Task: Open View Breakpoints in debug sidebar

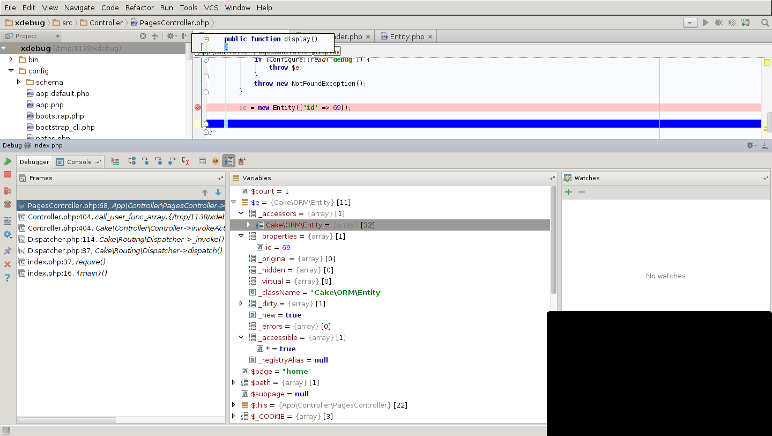Action: tap(8, 191)
